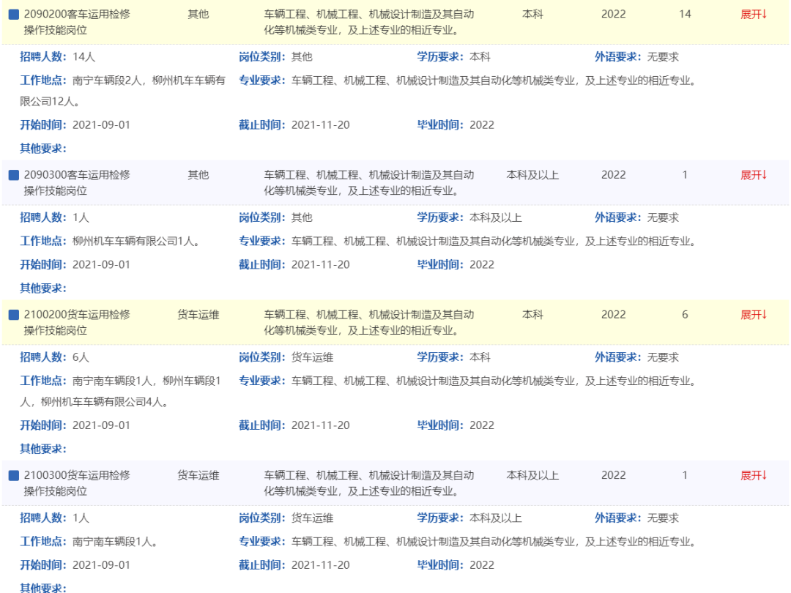Open the 2100200货车运用检修操作技能岗位 title
This screenshot has height=593, width=791.
77,322
